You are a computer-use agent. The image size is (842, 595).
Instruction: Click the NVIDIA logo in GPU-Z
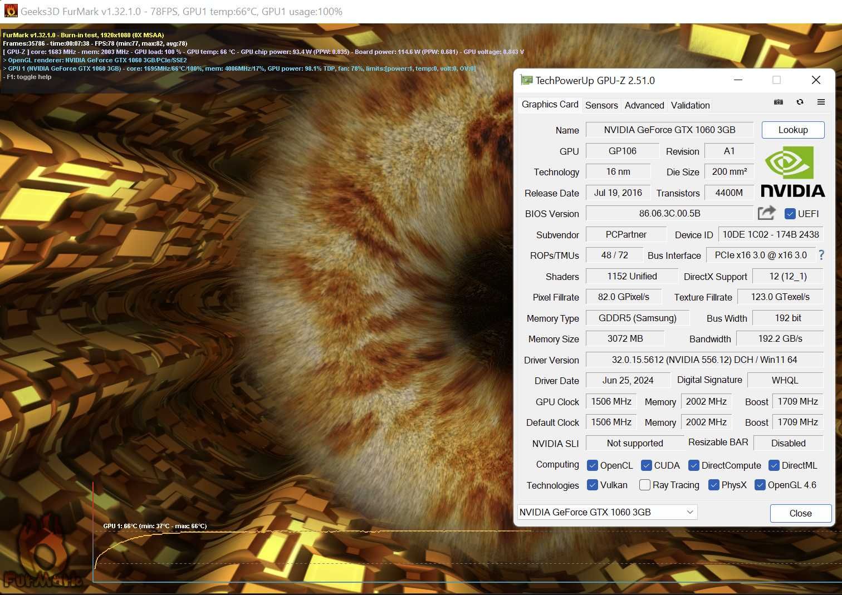tap(792, 171)
